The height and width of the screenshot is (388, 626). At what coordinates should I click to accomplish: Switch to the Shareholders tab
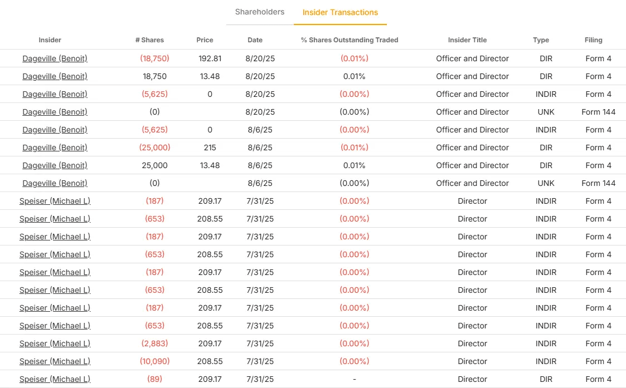tap(259, 12)
